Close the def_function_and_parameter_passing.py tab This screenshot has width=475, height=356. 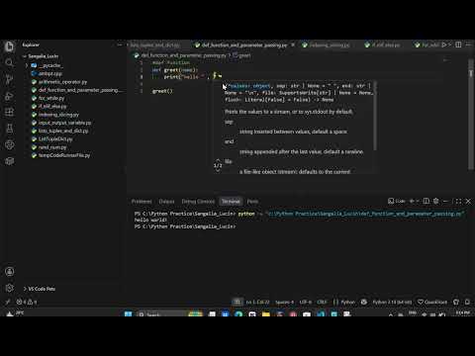293,44
